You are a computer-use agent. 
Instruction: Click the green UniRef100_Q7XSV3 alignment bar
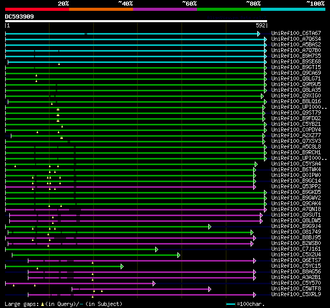[x=134, y=141]
